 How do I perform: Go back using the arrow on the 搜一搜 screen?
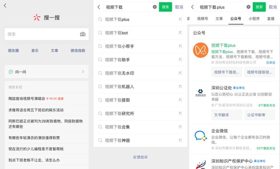5,6
